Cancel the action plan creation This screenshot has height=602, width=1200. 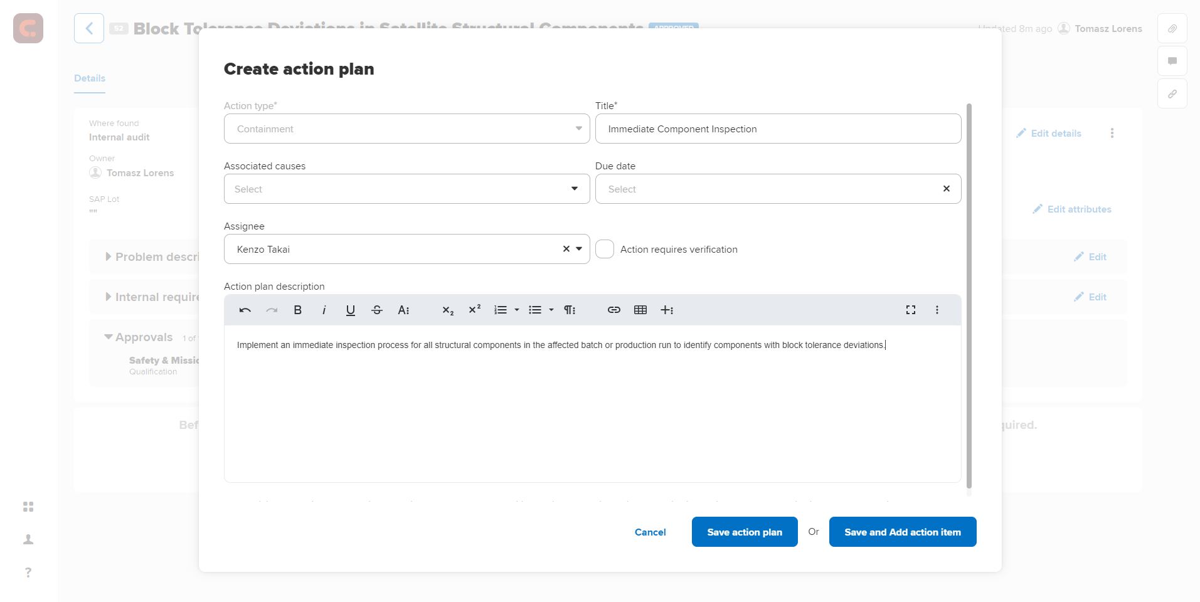pyautogui.click(x=650, y=532)
